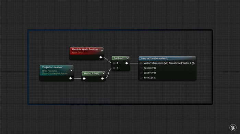Click the Input Data subtitle text
Screen dimensions: 240x134
tap(77, 53)
